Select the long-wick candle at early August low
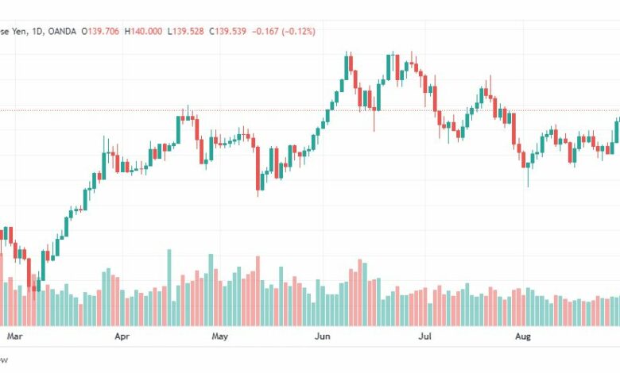The height and width of the screenshot is (373, 620). click(x=528, y=170)
